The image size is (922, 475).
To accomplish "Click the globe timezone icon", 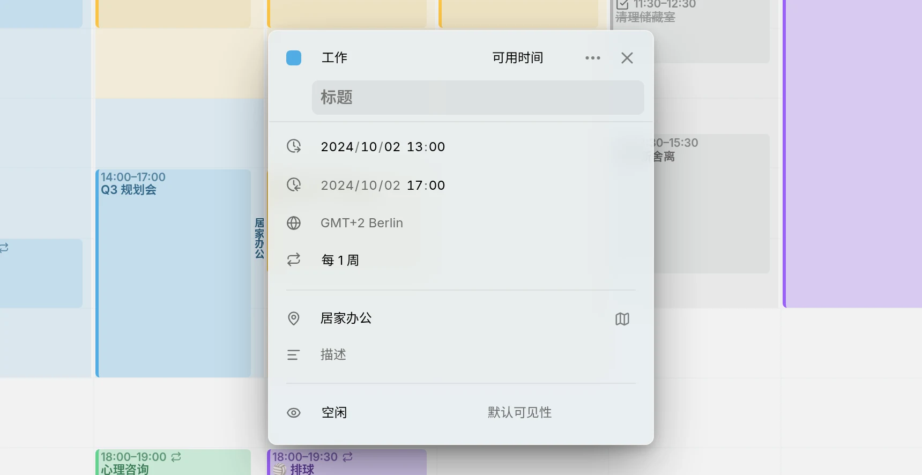I will click(294, 223).
